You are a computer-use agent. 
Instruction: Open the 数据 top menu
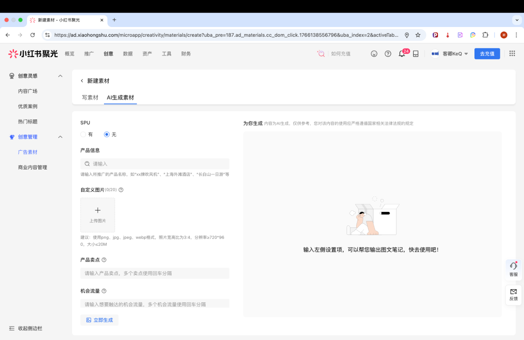pos(128,54)
